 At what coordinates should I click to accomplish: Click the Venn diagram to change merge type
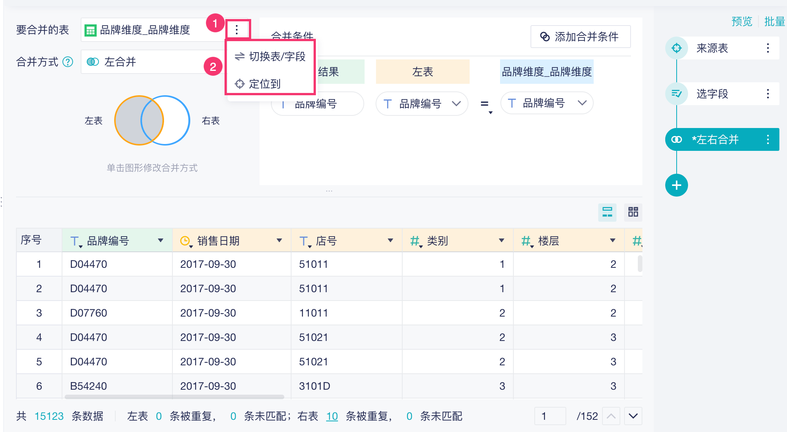pos(152,120)
